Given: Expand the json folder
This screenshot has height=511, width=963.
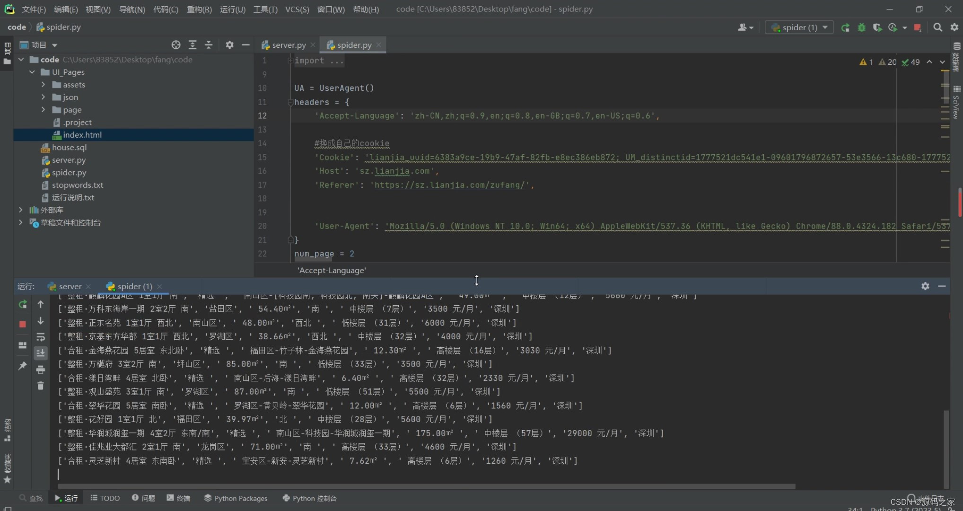Looking at the screenshot, I should tap(44, 97).
